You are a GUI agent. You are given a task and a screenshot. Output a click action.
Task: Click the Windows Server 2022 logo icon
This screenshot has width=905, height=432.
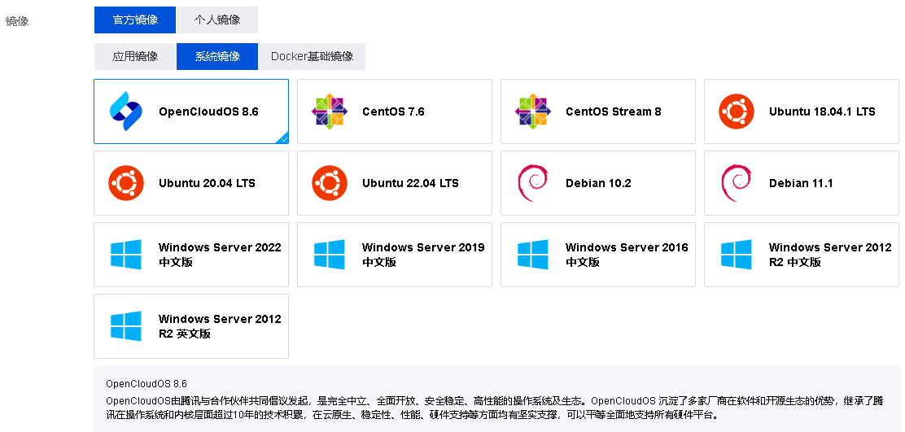tap(126, 255)
